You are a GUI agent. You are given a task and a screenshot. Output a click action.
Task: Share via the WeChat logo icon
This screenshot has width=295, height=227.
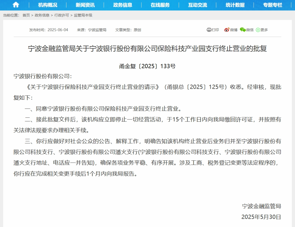click(243, 30)
